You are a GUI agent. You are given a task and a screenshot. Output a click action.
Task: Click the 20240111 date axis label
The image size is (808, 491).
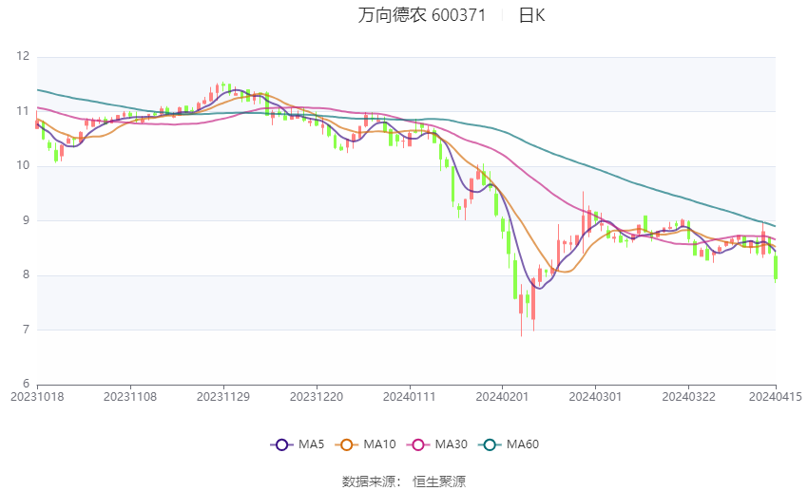410,396
